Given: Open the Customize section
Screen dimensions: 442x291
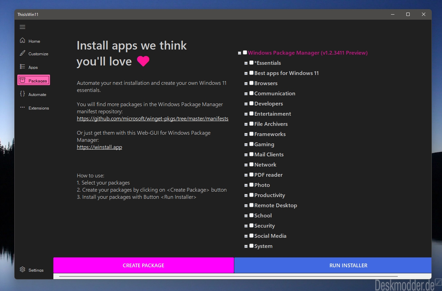Looking at the screenshot, I should tap(38, 54).
